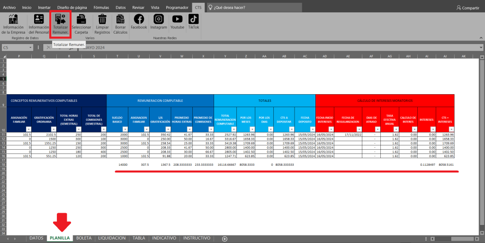The width and height of the screenshot is (485, 243).
Task: Click the vertical scrollbar down arrow
Action: coord(482,233)
